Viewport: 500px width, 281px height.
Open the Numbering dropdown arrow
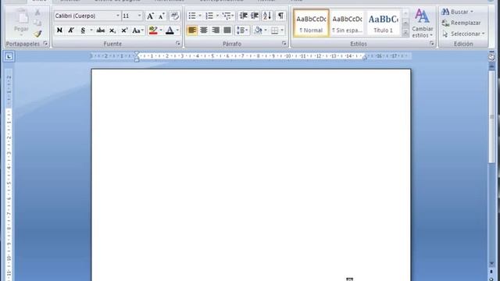217,16
